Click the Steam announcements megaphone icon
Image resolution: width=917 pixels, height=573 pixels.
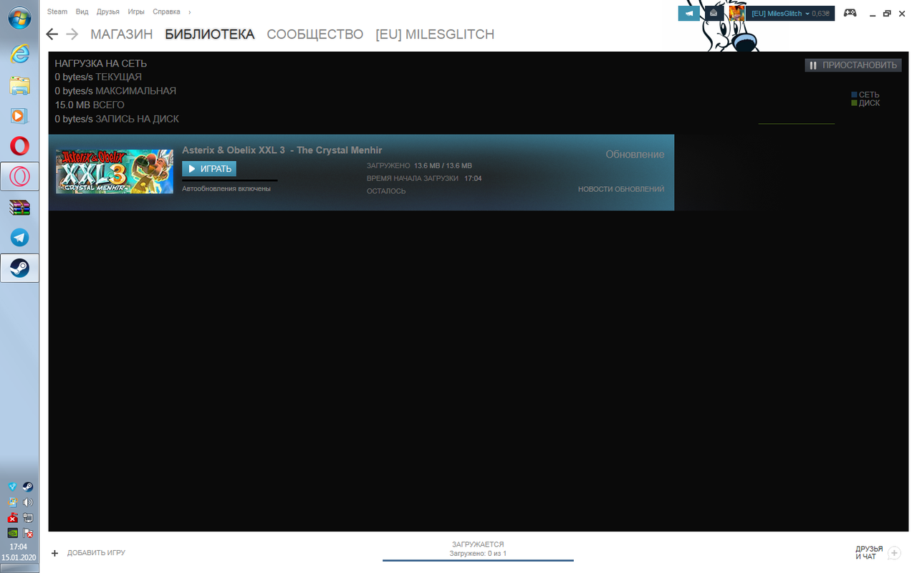[688, 13]
